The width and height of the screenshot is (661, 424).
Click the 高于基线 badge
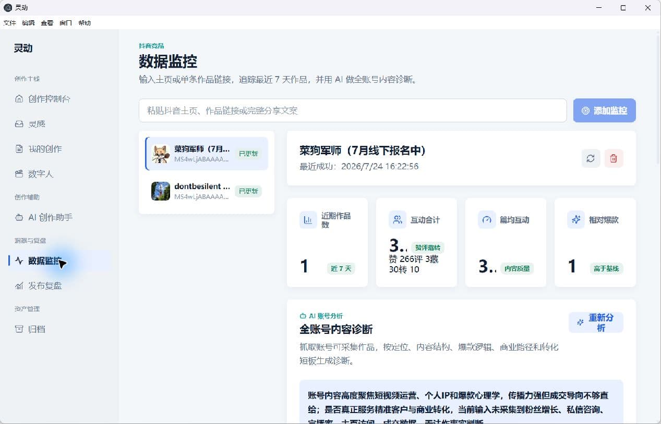[606, 269]
